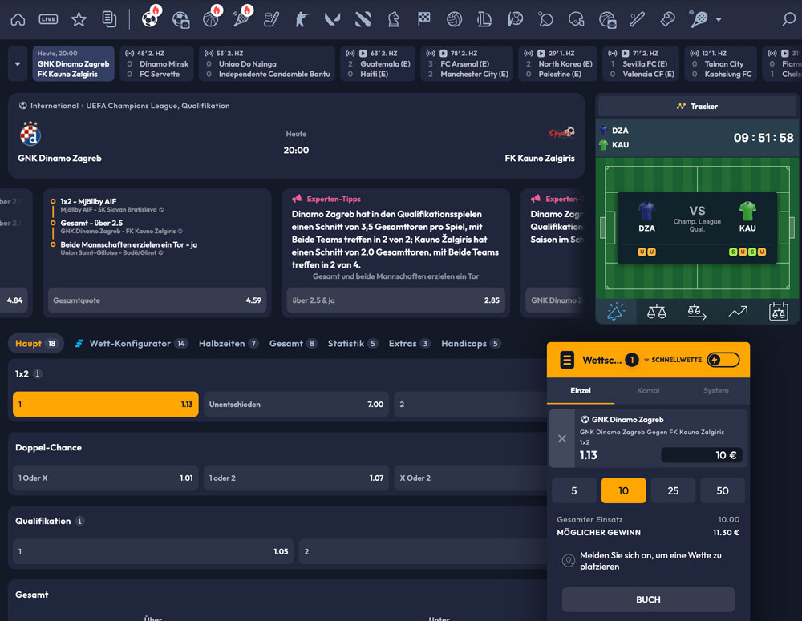
Task: Open the LIVE betting section
Action: click(49, 19)
